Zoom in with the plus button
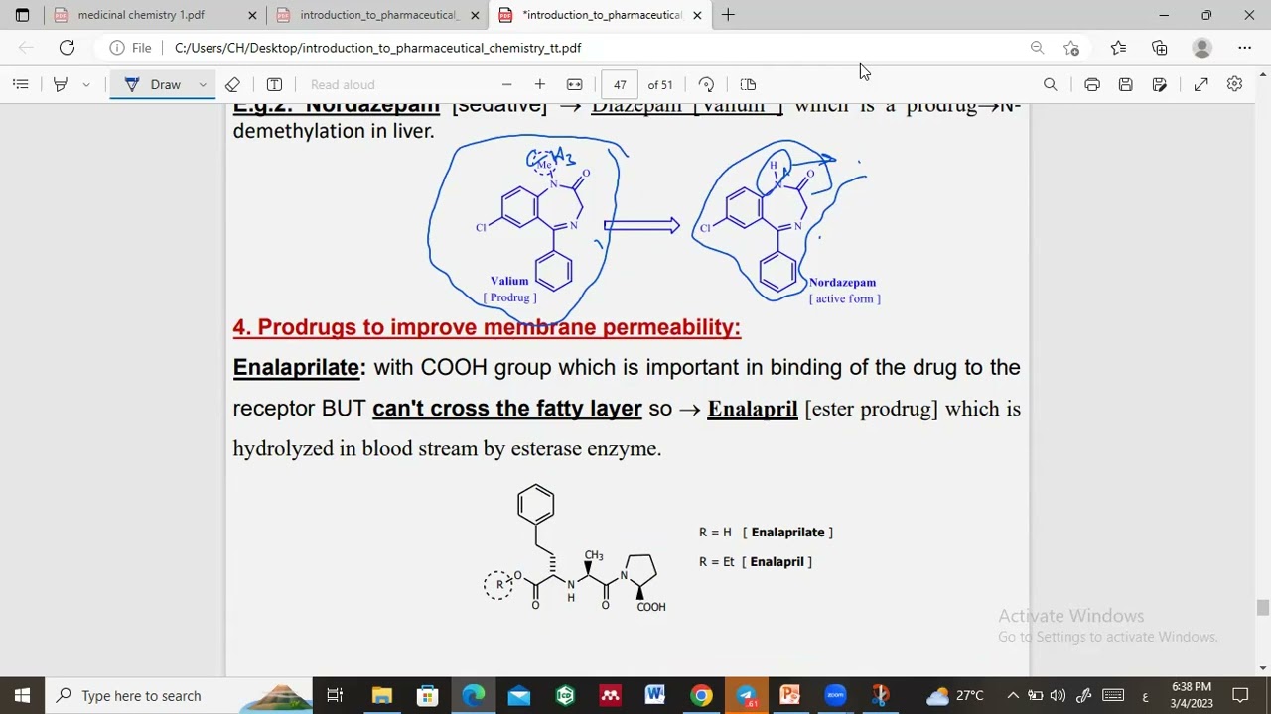Image resolution: width=1271 pixels, height=714 pixels. (x=539, y=84)
